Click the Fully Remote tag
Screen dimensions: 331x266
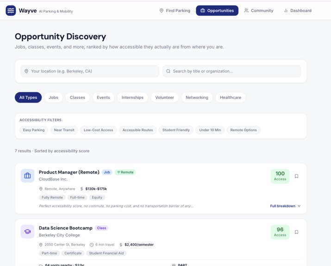tap(52, 197)
